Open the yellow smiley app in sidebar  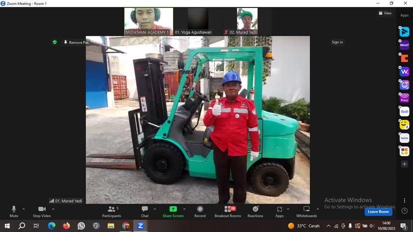point(405,124)
